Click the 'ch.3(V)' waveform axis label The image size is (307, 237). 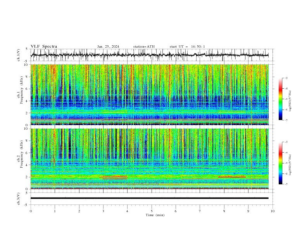(x=19, y=199)
